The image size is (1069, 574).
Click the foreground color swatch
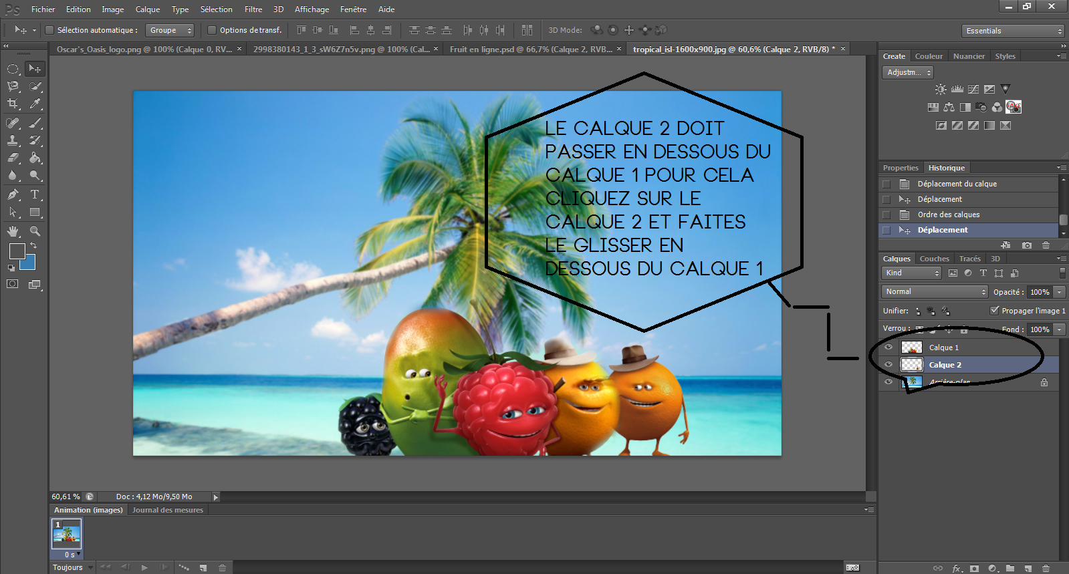(x=17, y=251)
